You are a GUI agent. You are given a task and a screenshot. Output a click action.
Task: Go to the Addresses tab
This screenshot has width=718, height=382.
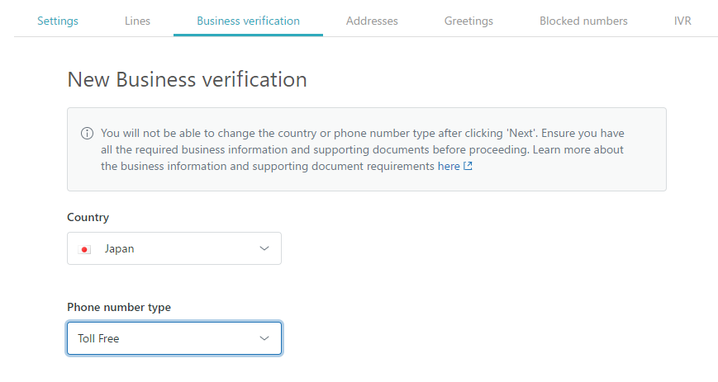click(x=372, y=21)
